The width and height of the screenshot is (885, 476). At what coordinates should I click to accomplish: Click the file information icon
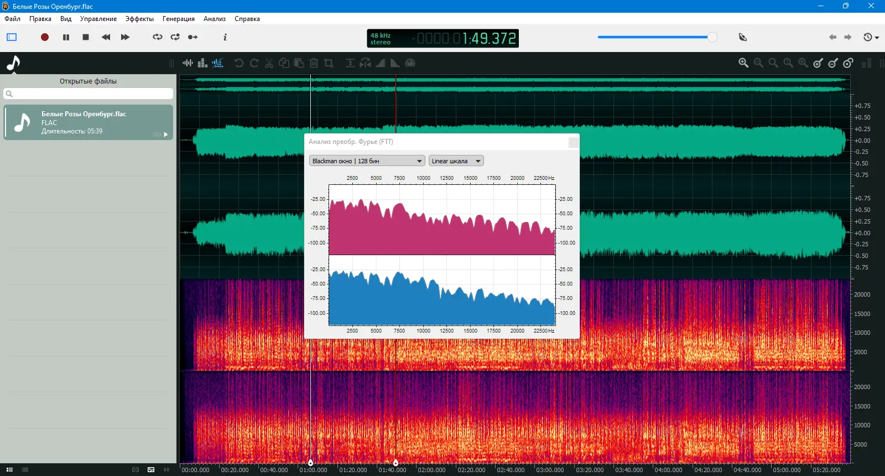point(225,37)
